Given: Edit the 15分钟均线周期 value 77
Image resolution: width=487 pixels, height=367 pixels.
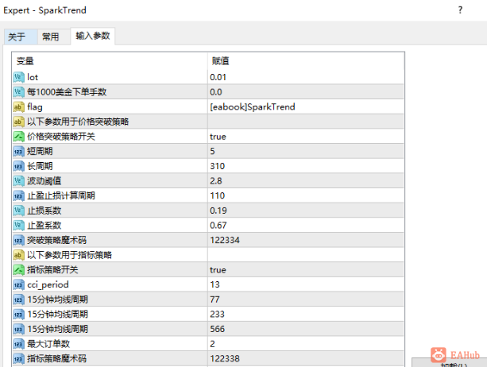Looking at the screenshot, I should click(306, 299).
